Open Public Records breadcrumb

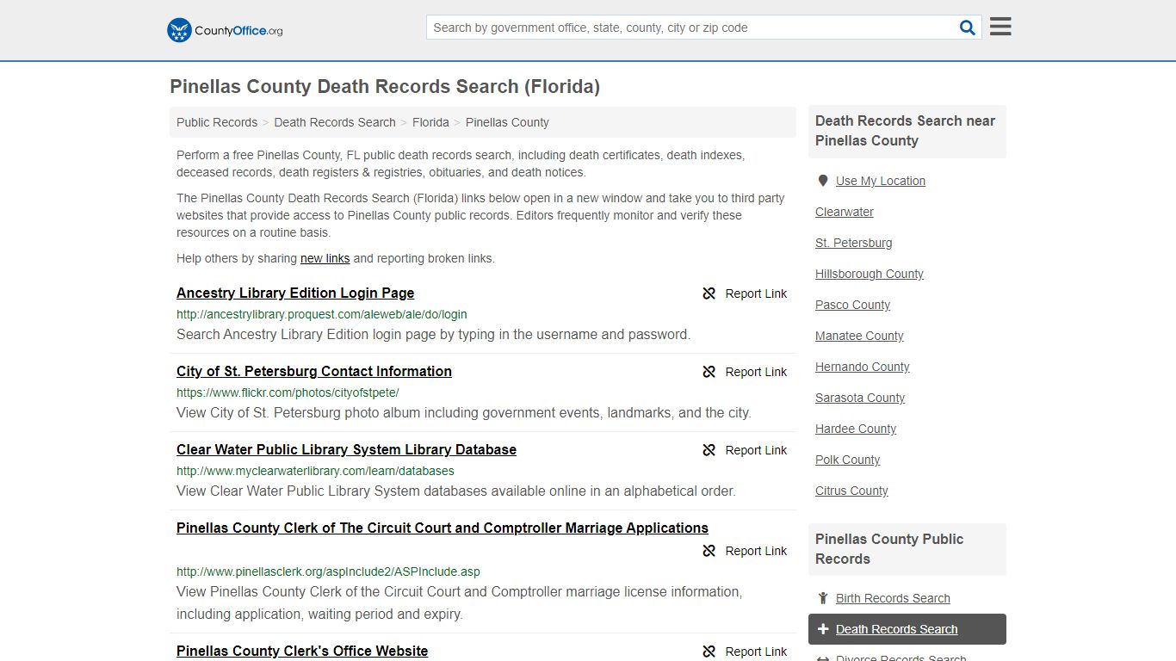click(x=217, y=122)
